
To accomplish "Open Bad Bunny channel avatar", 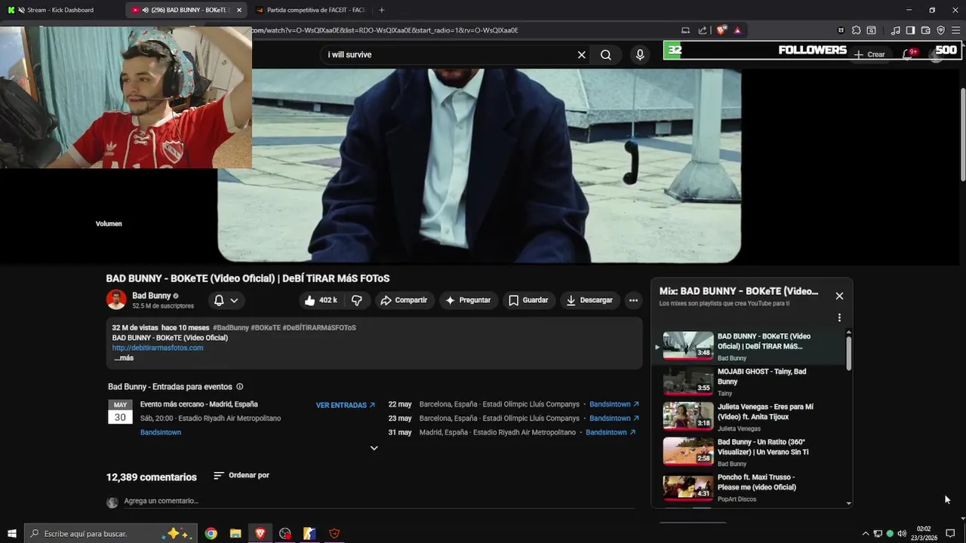I will click(116, 299).
